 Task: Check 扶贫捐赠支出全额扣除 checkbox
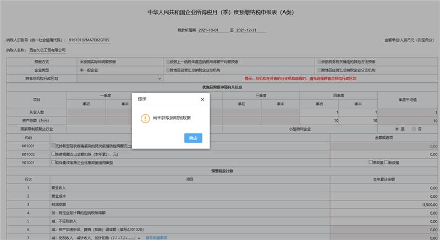53,154
